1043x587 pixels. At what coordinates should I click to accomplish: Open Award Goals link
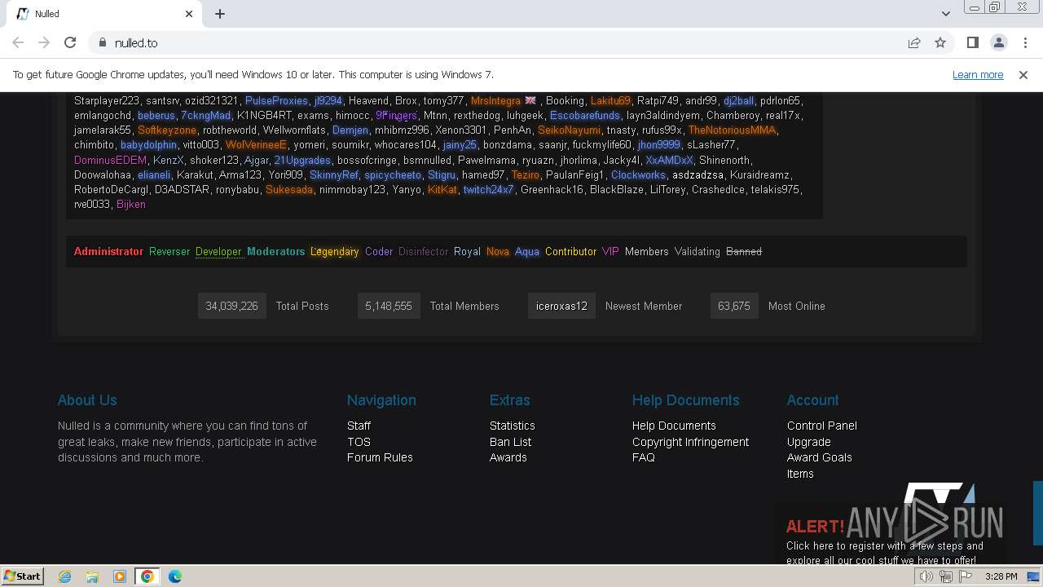pyautogui.click(x=820, y=457)
